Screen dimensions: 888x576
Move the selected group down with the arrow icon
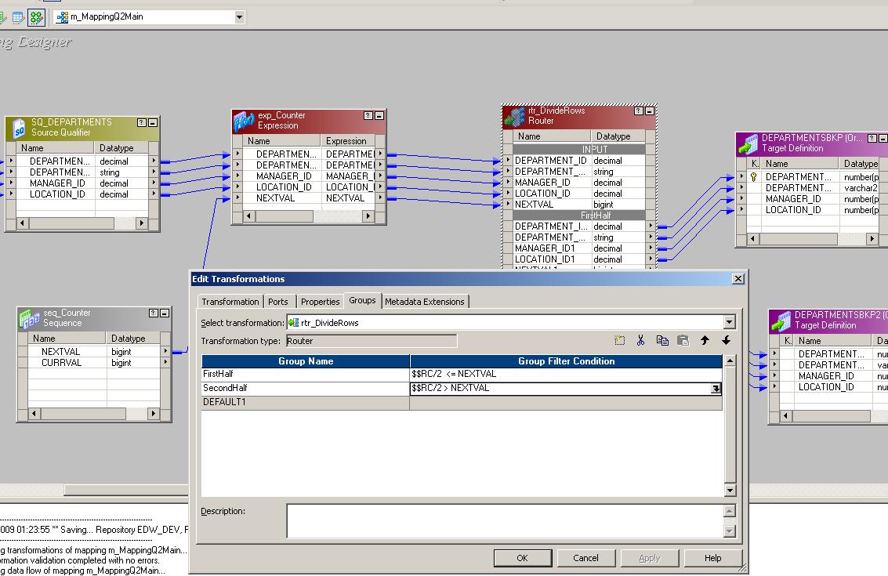(x=725, y=340)
